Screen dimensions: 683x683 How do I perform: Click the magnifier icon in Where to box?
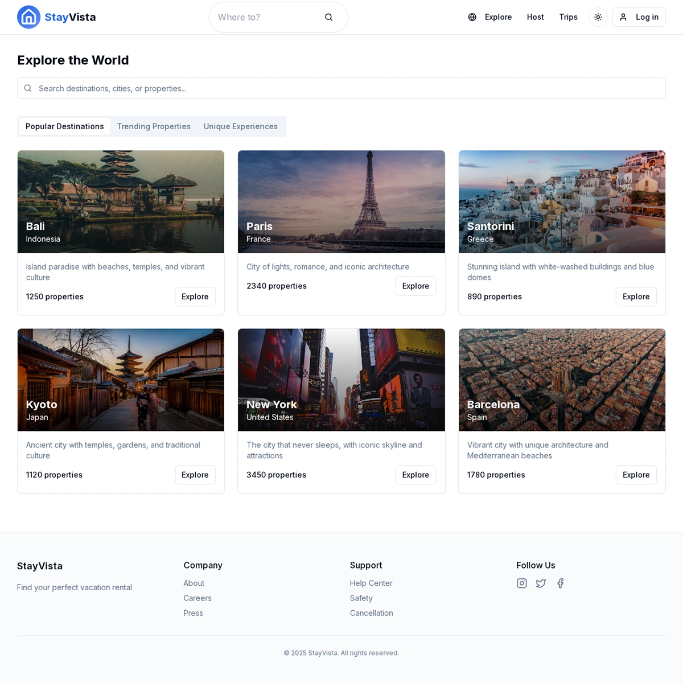tap(329, 17)
